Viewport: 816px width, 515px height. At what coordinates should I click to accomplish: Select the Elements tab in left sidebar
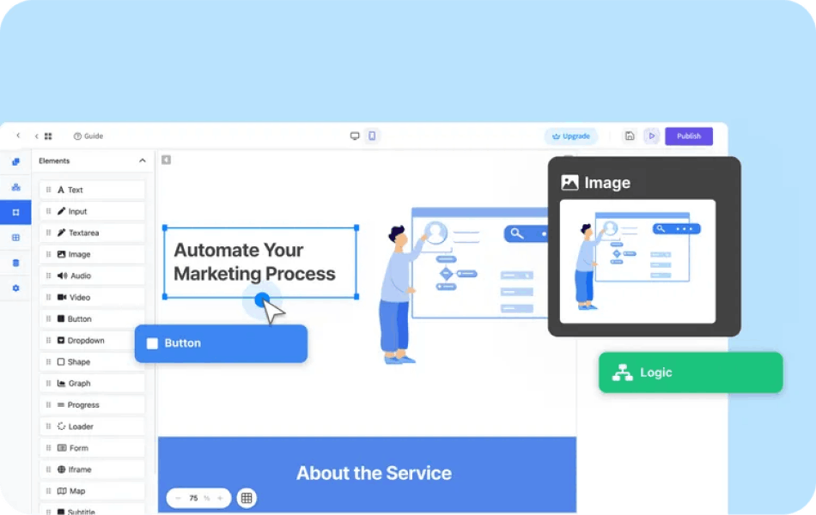click(x=15, y=212)
